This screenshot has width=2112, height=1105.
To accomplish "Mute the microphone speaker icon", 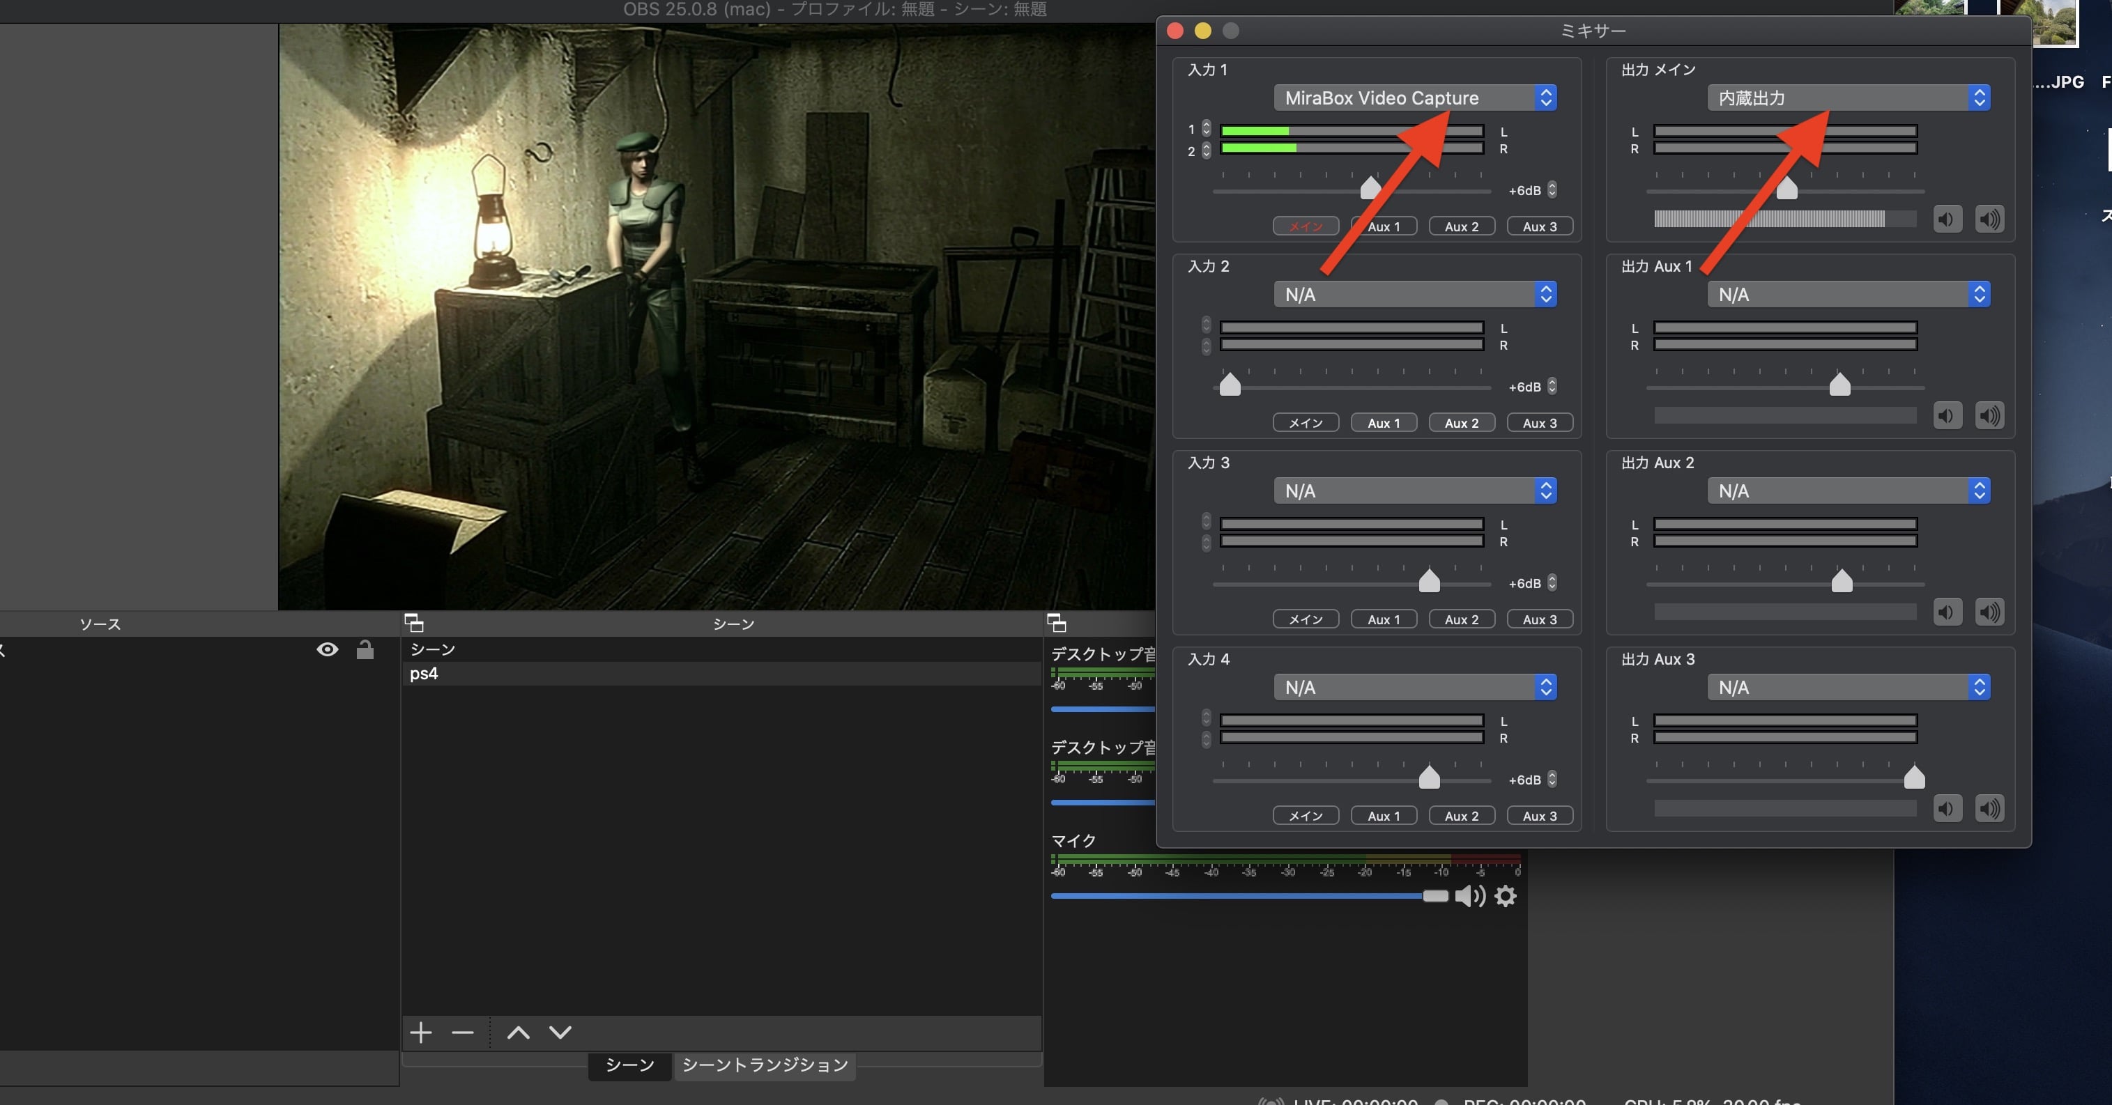I will tap(1469, 896).
